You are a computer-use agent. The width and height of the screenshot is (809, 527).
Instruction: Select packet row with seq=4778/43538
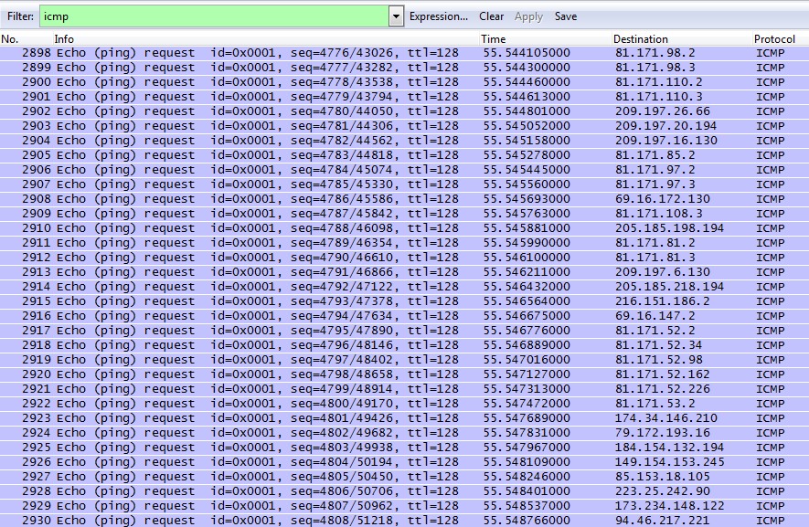404,82
